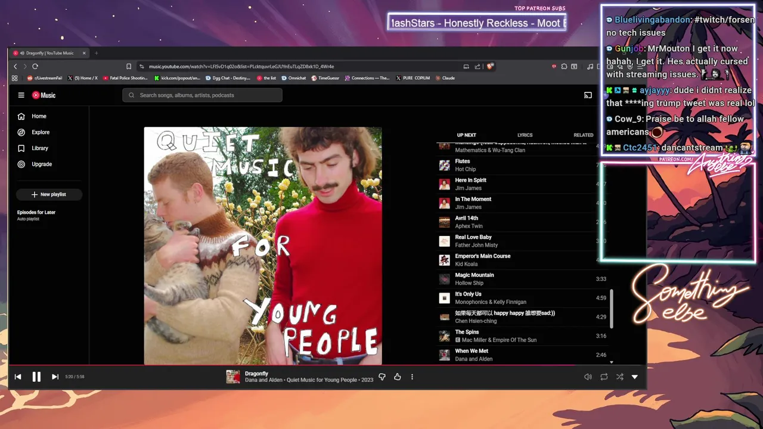Play Real Love Baby from queue
This screenshot has width=763, height=429.
522,241
